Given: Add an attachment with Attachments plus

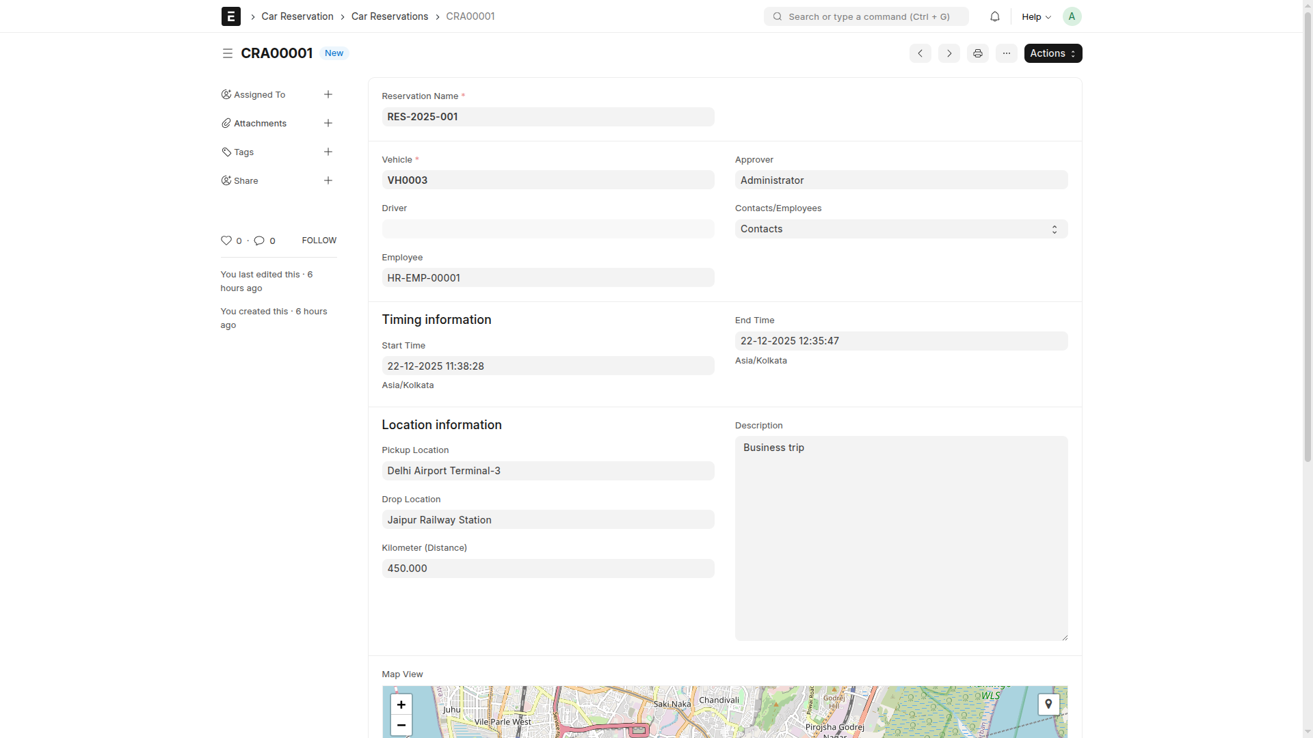Looking at the screenshot, I should pyautogui.click(x=328, y=123).
